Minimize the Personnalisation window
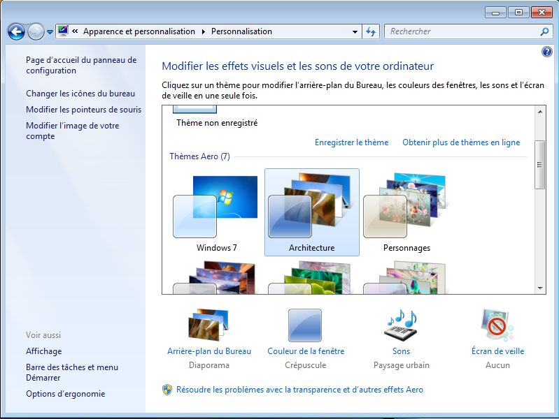 (495, 13)
